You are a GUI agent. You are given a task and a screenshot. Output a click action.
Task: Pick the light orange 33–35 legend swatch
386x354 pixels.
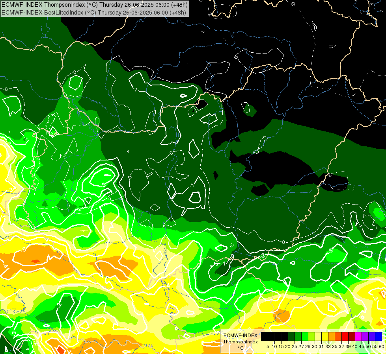coord(332,336)
